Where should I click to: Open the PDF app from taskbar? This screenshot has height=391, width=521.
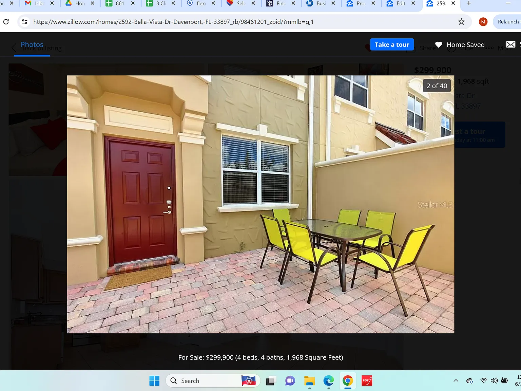coord(367,381)
